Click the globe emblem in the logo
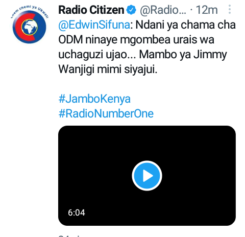 (30, 27)
